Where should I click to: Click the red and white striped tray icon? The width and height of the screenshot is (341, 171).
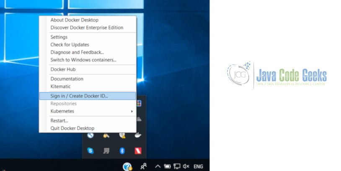(x=138, y=151)
